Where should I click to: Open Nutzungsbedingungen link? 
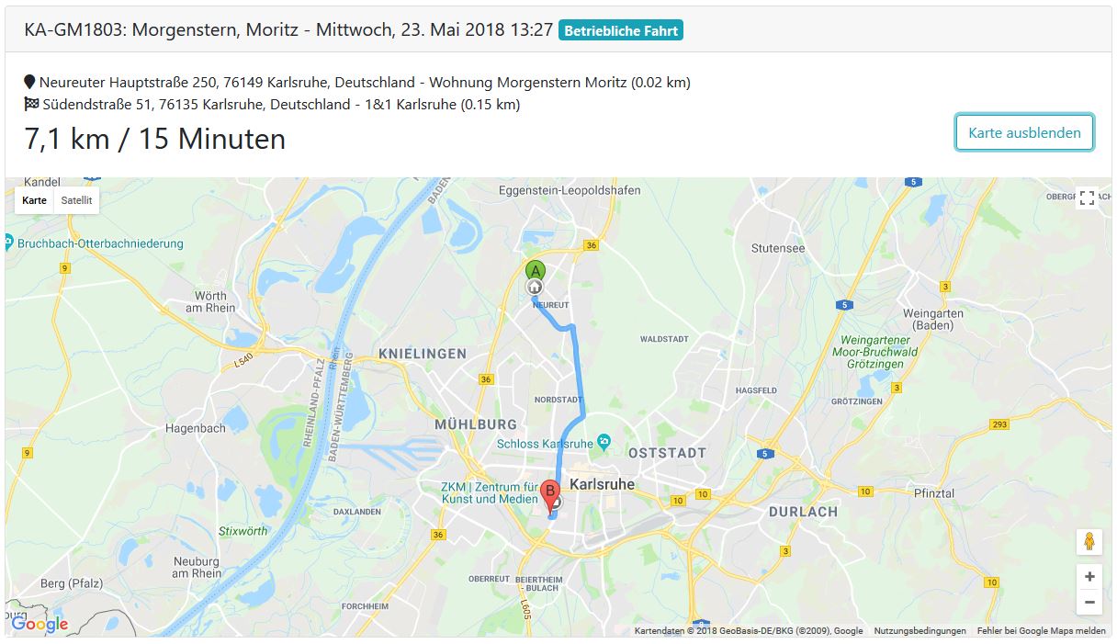click(920, 631)
